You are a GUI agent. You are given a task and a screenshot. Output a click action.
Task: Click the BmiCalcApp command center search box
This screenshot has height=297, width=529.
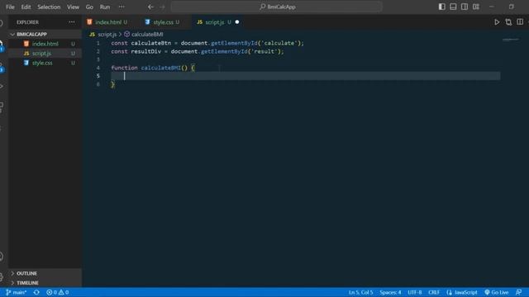[x=277, y=7]
